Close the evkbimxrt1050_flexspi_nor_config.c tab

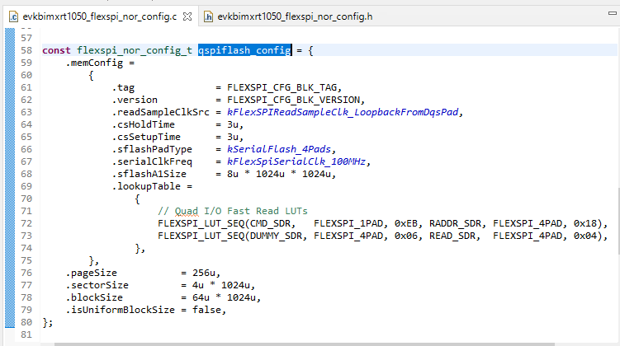pyautogui.click(x=189, y=16)
